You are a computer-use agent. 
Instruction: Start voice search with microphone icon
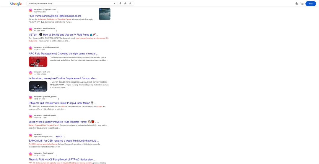click(120, 4)
